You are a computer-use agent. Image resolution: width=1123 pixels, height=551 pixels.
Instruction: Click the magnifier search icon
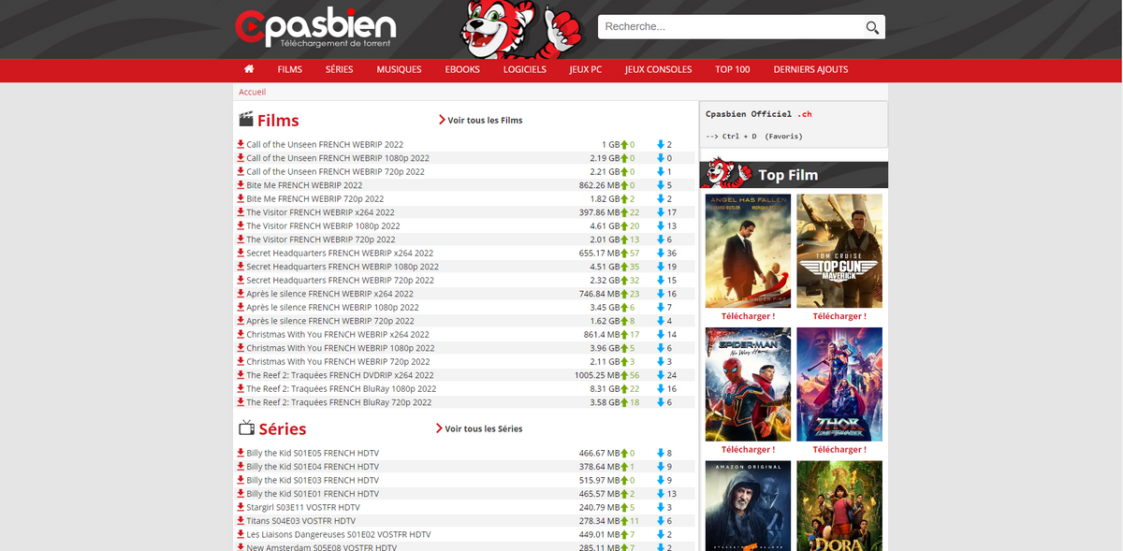[872, 27]
